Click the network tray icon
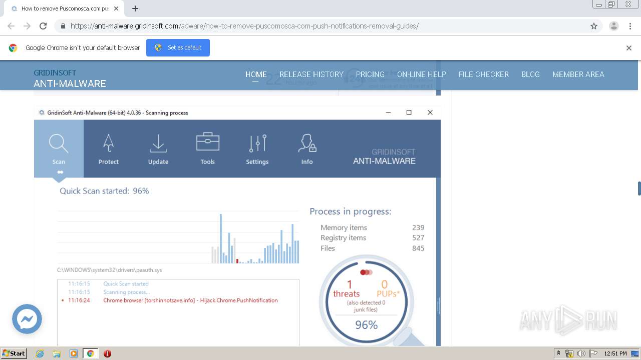The width and height of the screenshot is (641, 360). [x=569, y=353]
